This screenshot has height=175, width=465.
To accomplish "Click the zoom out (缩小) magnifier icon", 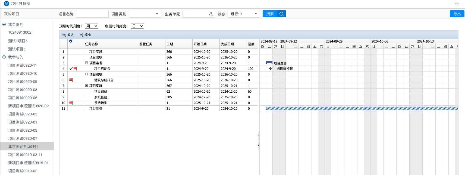I will 81,35.
